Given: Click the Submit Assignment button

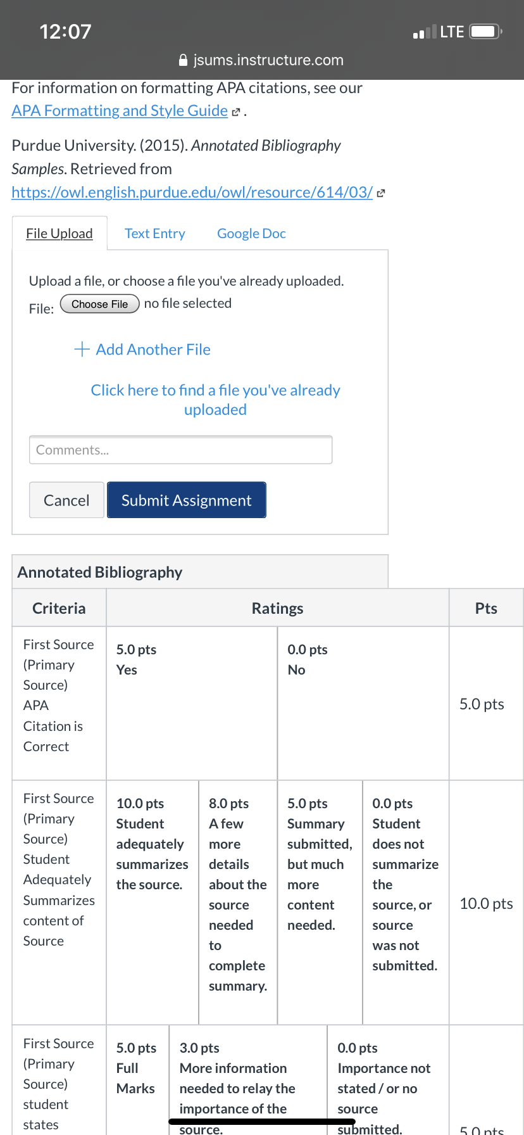Looking at the screenshot, I should click(x=187, y=500).
